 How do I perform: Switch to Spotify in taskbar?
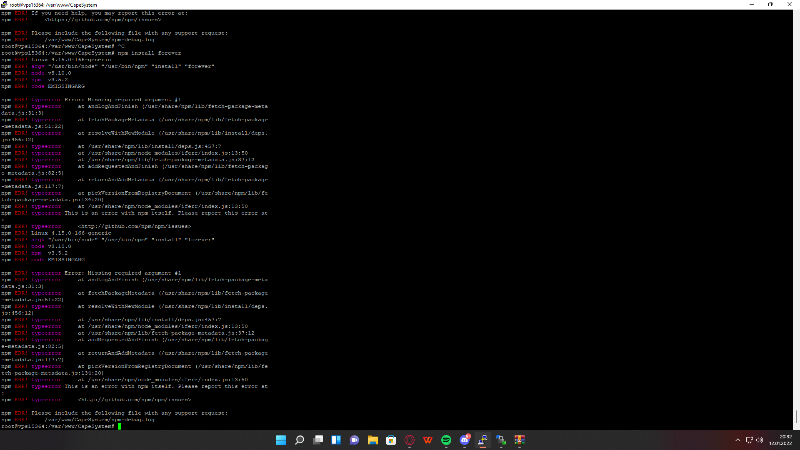coord(446,440)
